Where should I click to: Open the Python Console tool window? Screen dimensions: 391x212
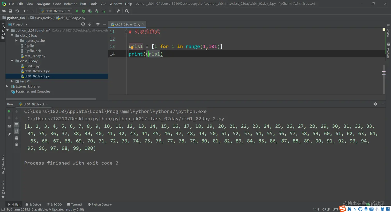pyautogui.click(x=100, y=205)
